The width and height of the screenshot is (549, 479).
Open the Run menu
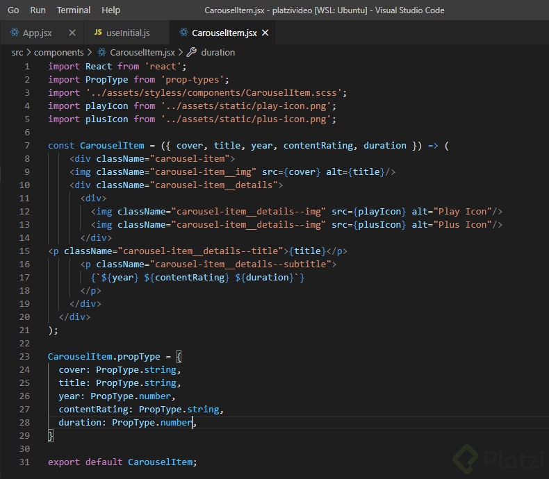coord(38,10)
